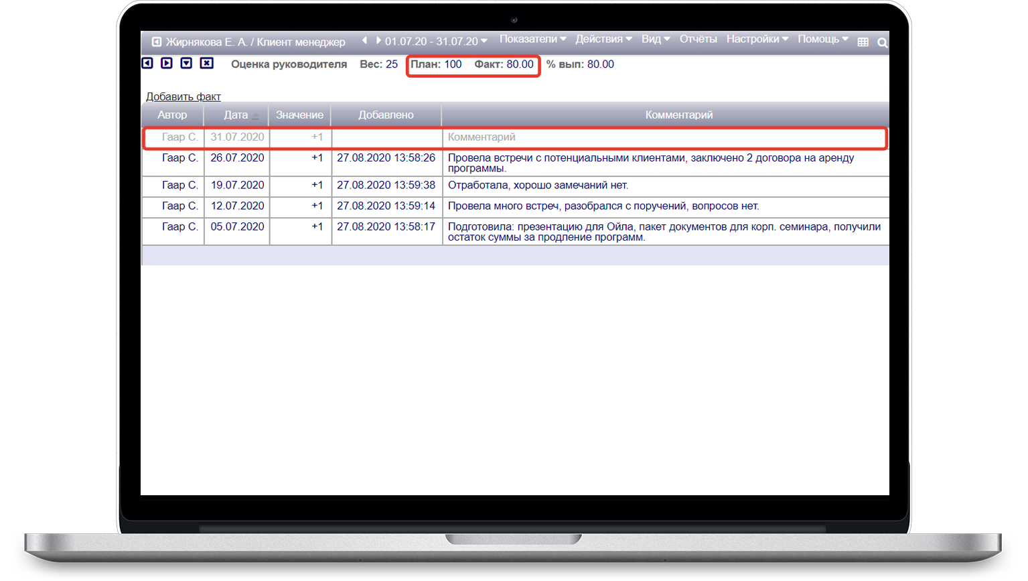
Task: Click the back icon beside Жирнякова Е. А.
Action: (156, 42)
